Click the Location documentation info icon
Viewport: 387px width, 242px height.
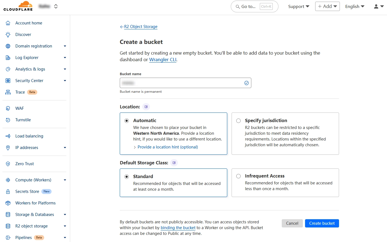(x=146, y=107)
